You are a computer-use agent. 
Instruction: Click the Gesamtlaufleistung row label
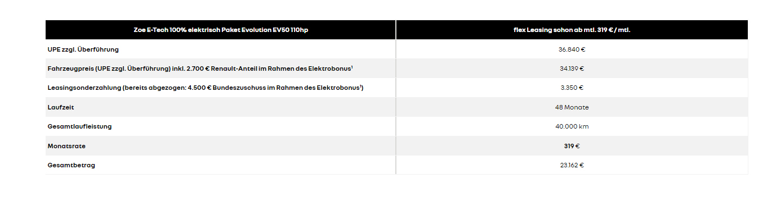(79, 126)
